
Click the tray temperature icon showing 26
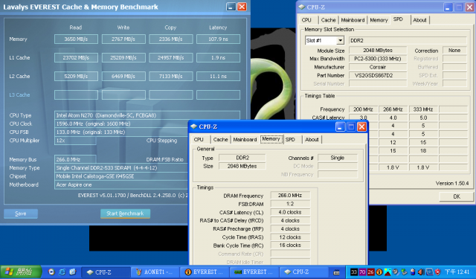(370, 272)
